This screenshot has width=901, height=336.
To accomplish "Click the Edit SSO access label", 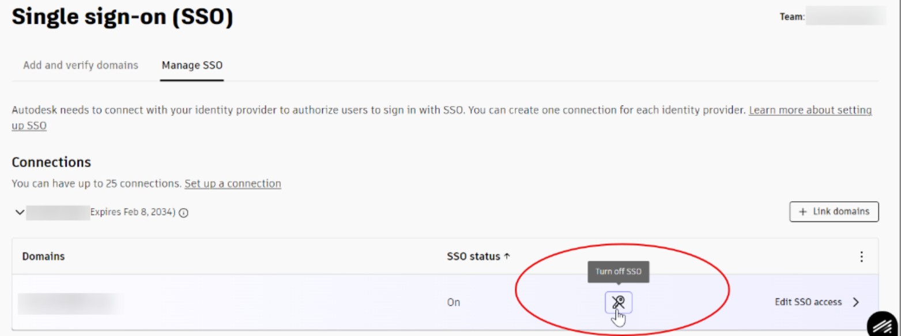I will click(x=808, y=303).
